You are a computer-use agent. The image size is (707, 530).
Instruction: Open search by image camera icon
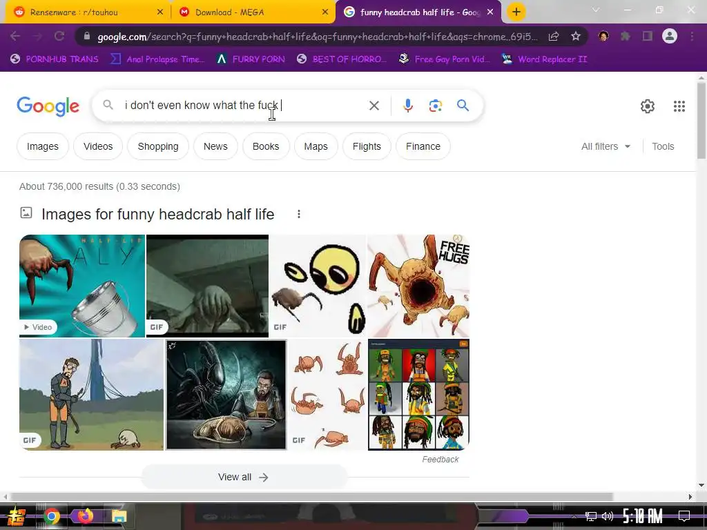[435, 106]
